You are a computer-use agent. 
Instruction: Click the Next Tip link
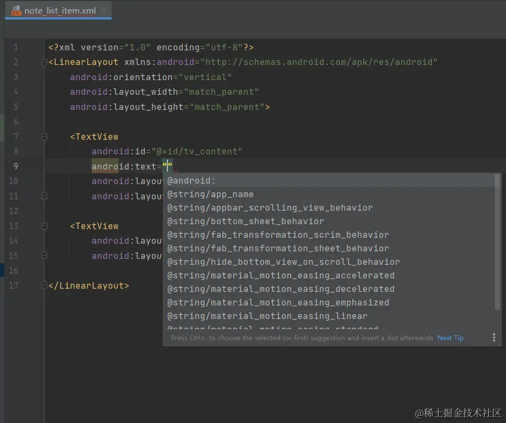(x=450, y=338)
